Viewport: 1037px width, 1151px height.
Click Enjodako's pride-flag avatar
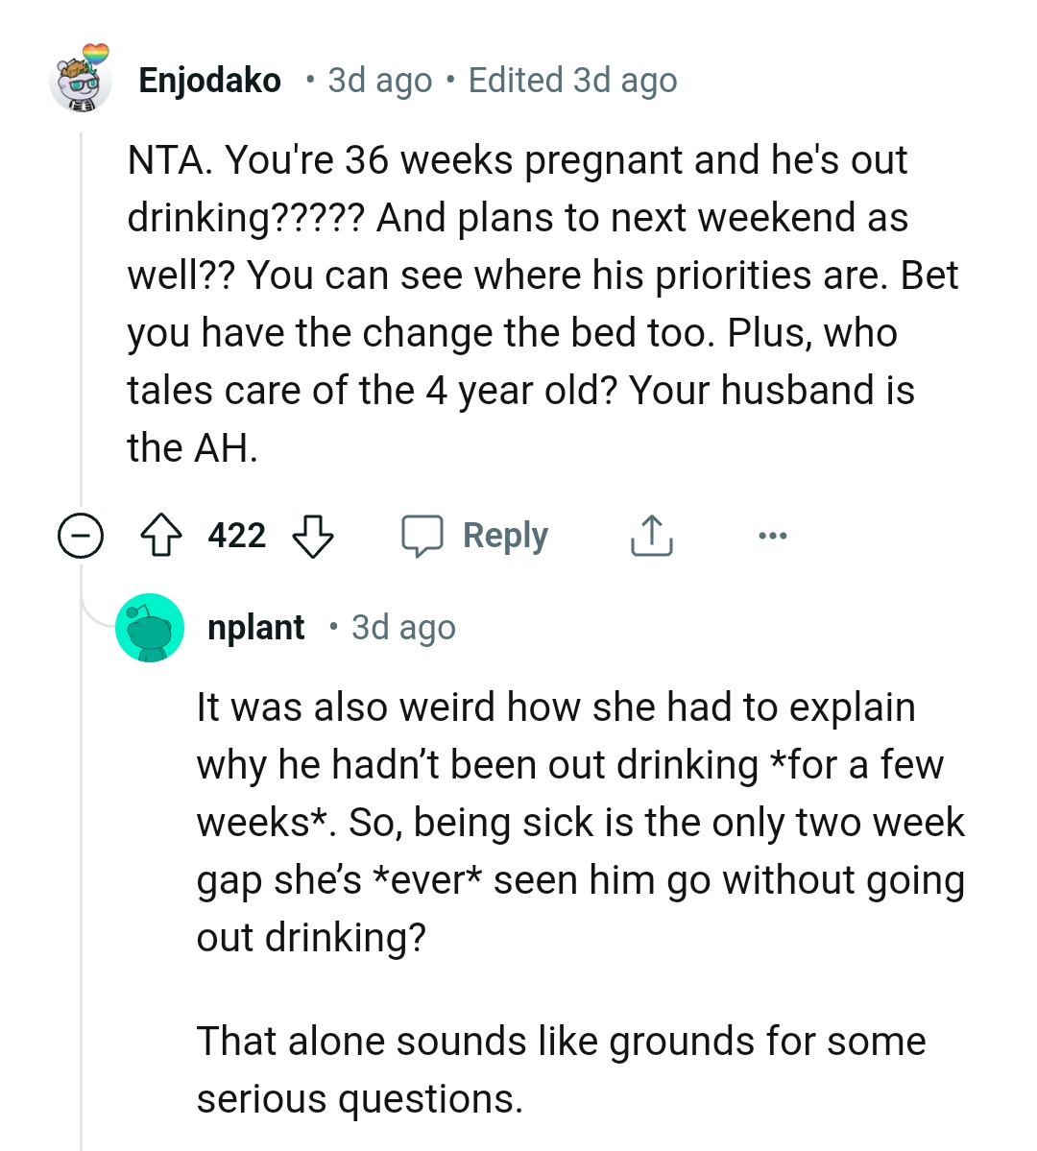tap(78, 81)
